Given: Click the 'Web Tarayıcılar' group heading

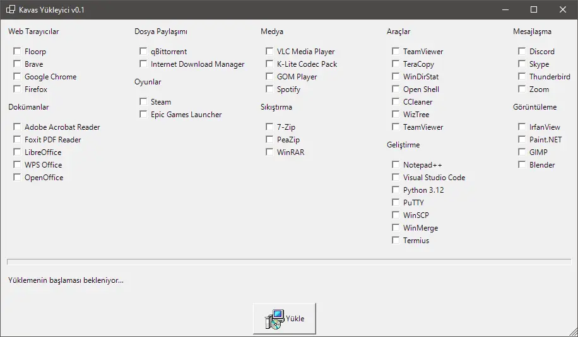Looking at the screenshot, I should coord(33,31).
